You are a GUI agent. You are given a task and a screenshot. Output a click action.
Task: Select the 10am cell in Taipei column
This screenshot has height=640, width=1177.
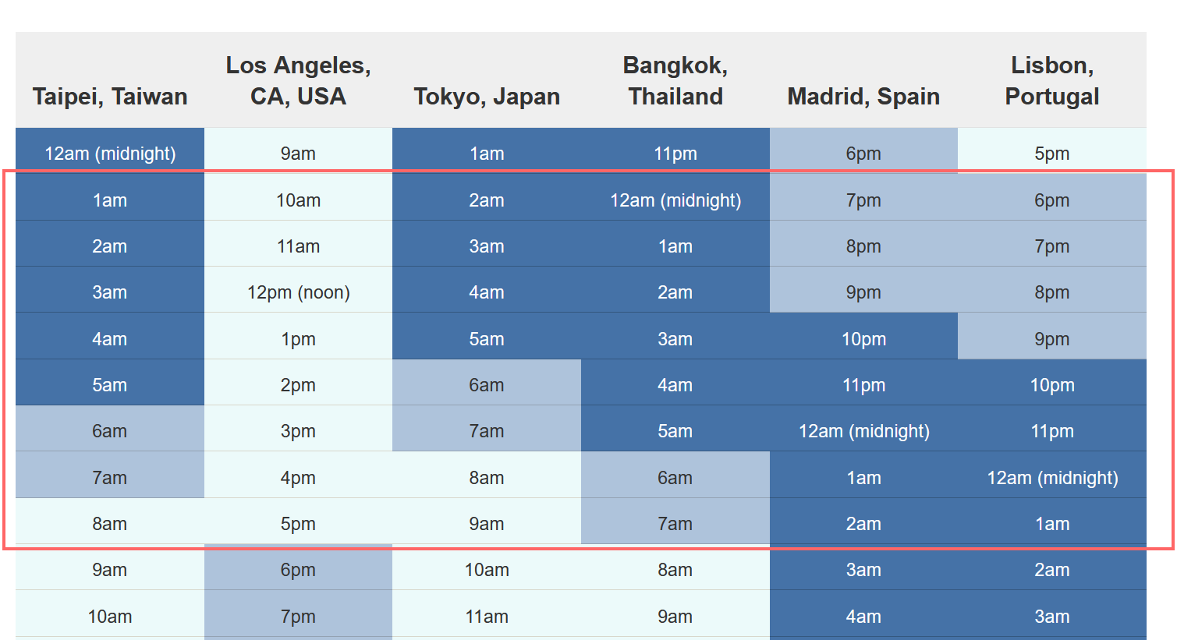110,617
